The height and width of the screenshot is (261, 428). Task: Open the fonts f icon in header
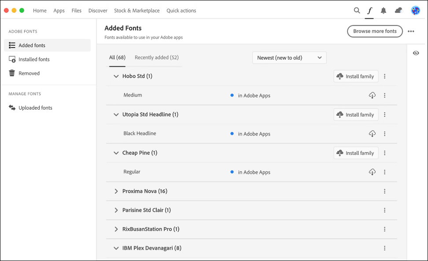[x=370, y=11]
